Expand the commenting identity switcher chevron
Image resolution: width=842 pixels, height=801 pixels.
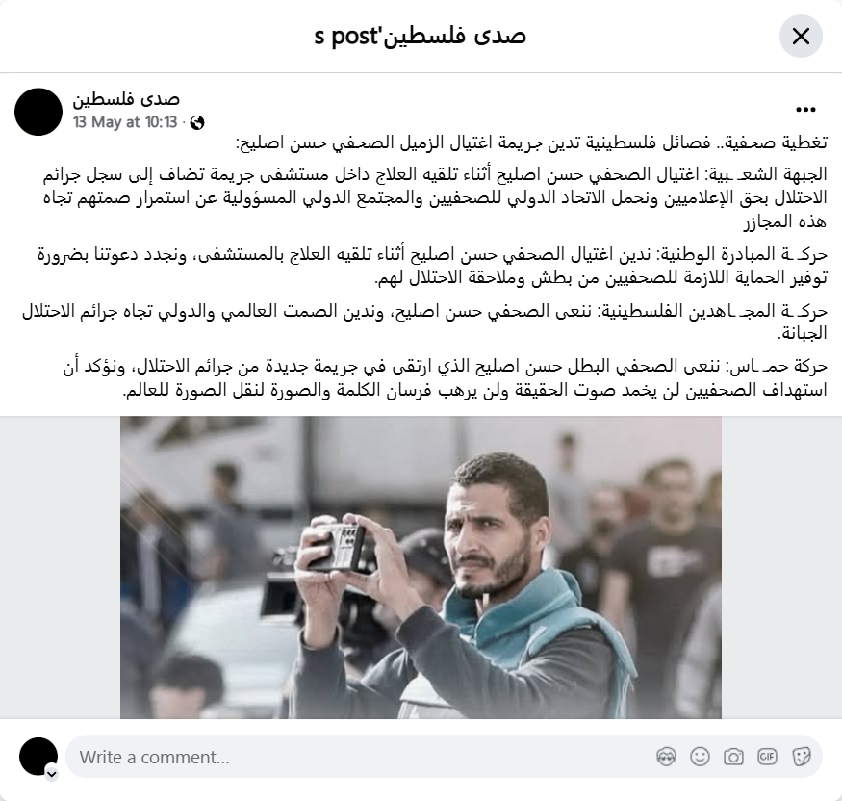pyautogui.click(x=52, y=774)
